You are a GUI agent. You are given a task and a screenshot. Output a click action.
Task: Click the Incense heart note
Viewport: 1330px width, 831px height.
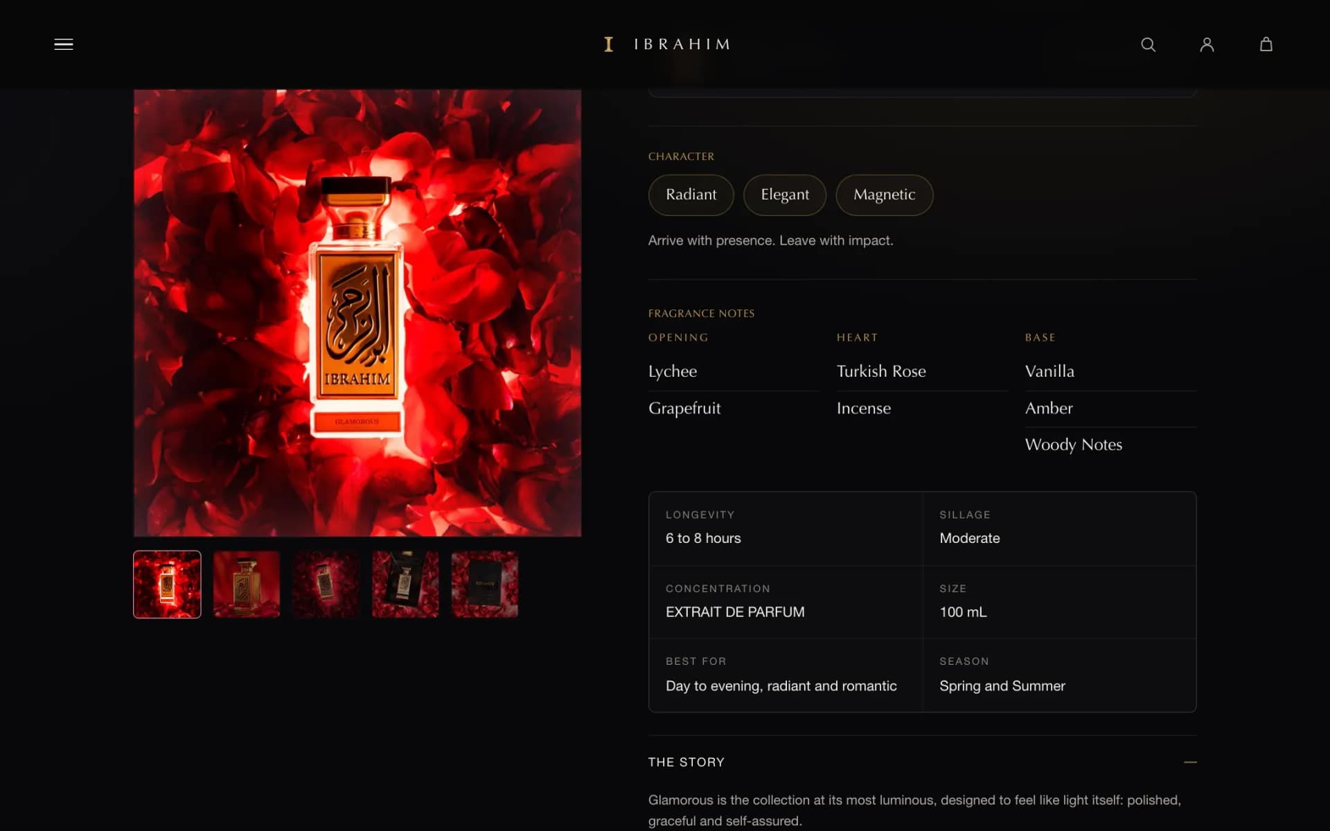[x=864, y=408]
